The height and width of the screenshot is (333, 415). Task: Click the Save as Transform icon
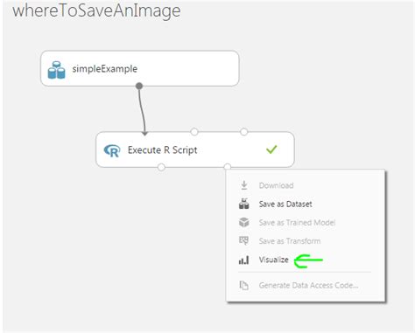pyautogui.click(x=243, y=240)
